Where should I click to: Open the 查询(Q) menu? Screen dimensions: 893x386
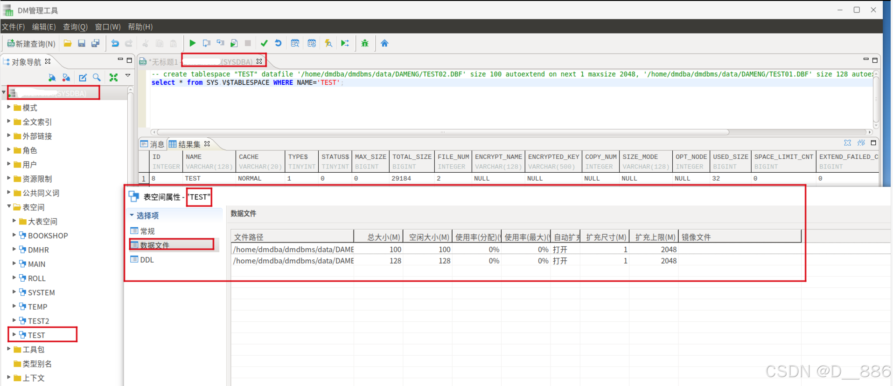coord(75,27)
